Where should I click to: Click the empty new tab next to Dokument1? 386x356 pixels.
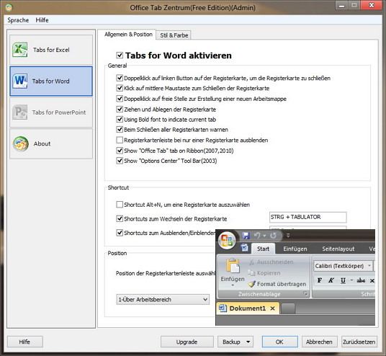click(288, 308)
